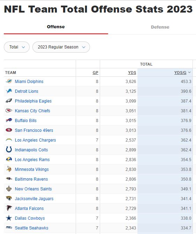The height and width of the screenshot is (234, 196).
Task: Click the Seattle Seahawks team logo
Action: [9, 228]
